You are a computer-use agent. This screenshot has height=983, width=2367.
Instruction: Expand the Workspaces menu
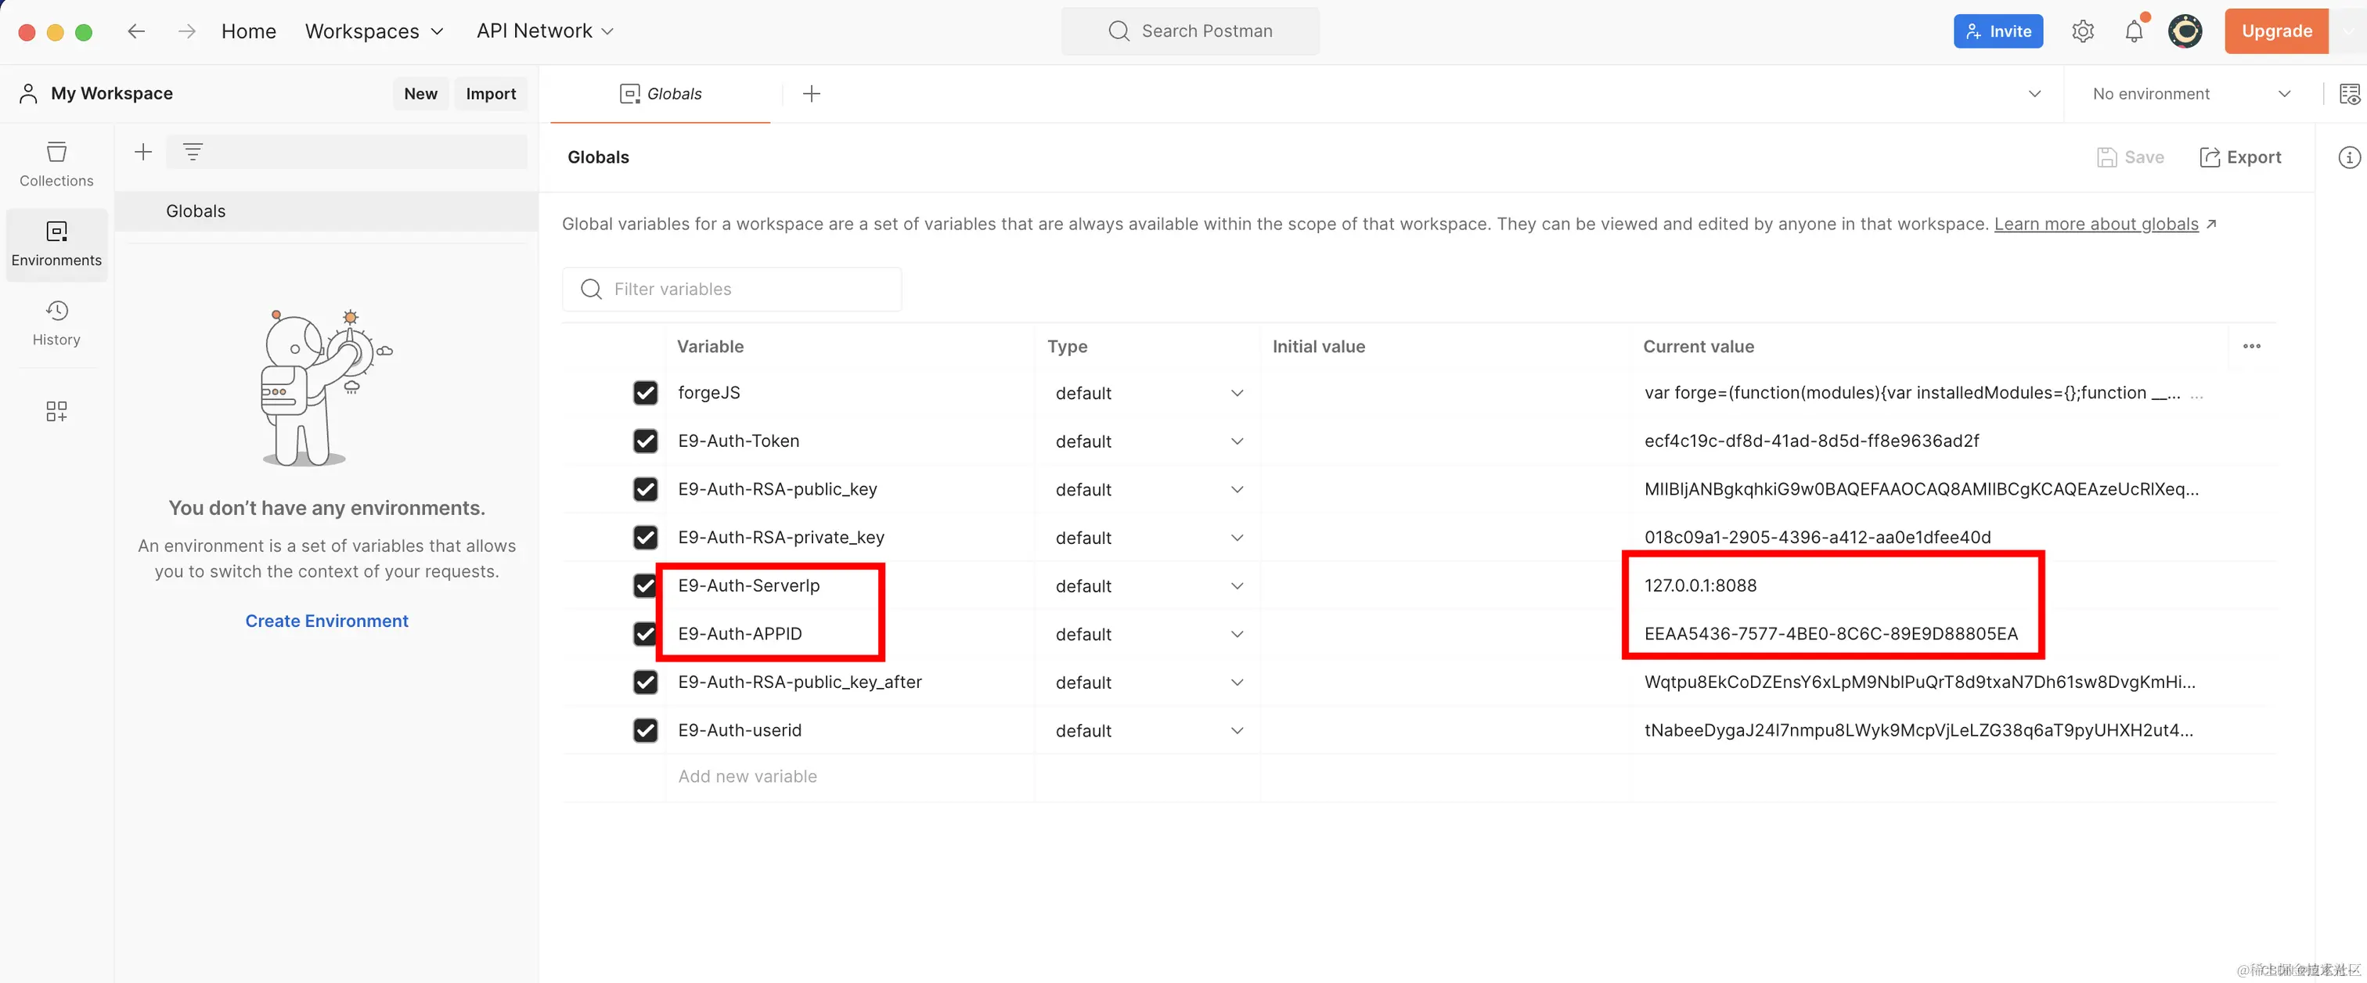374,31
